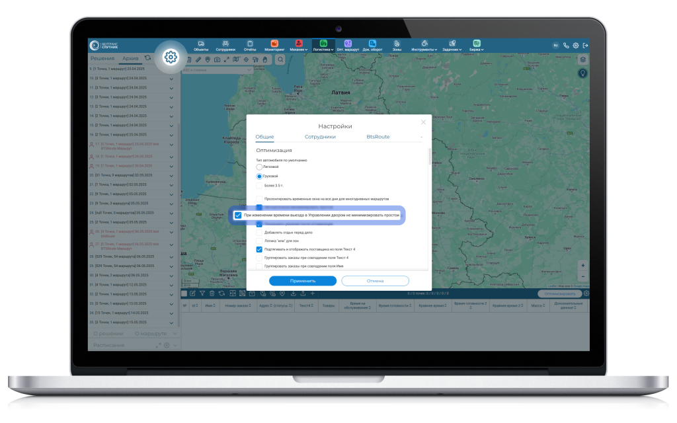Open the map layers icon

582,59
